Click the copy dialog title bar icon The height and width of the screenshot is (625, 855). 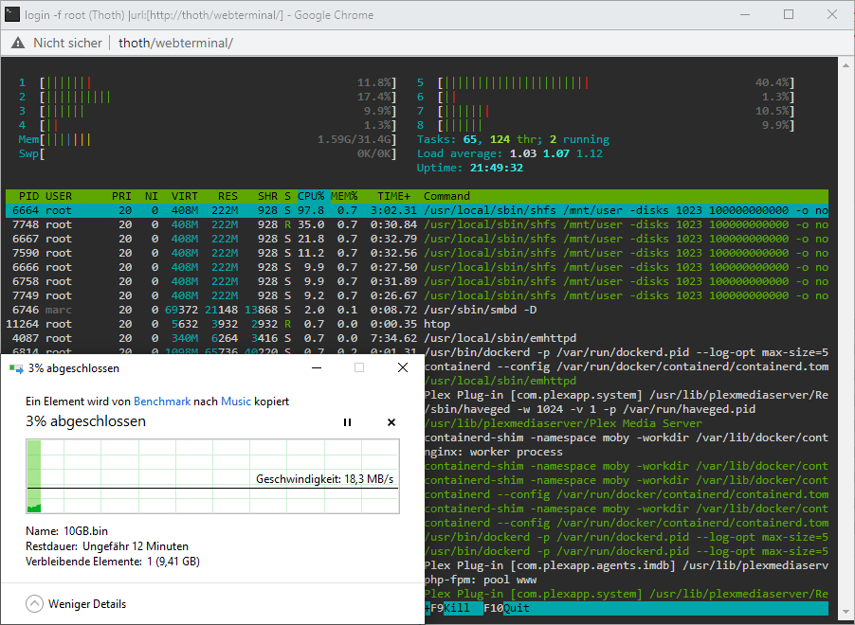(16, 369)
